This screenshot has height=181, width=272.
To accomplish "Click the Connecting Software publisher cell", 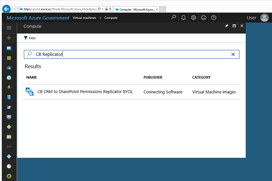I will point(163,92).
